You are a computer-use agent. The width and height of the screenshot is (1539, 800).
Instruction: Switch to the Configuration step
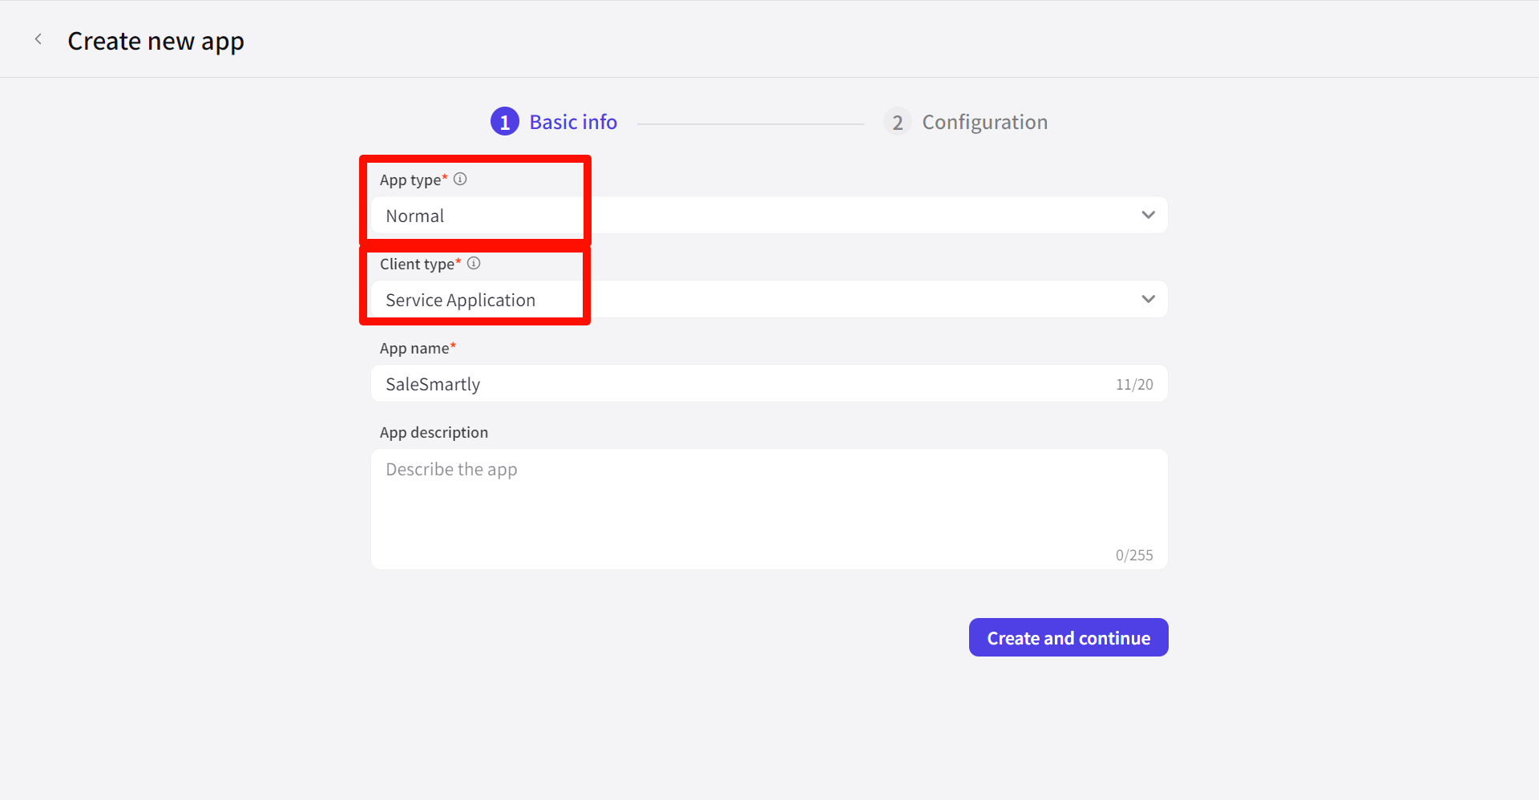tap(984, 121)
